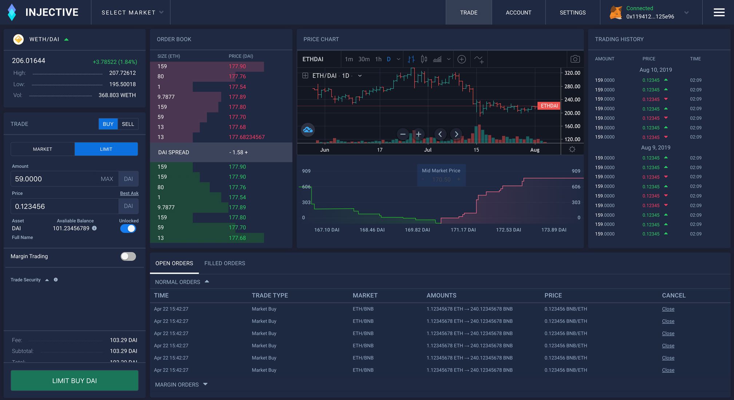The height and width of the screenshot is (400, 734).
Task: Open the Account tab
Action: pyautogui.click(x=518, y=12)
